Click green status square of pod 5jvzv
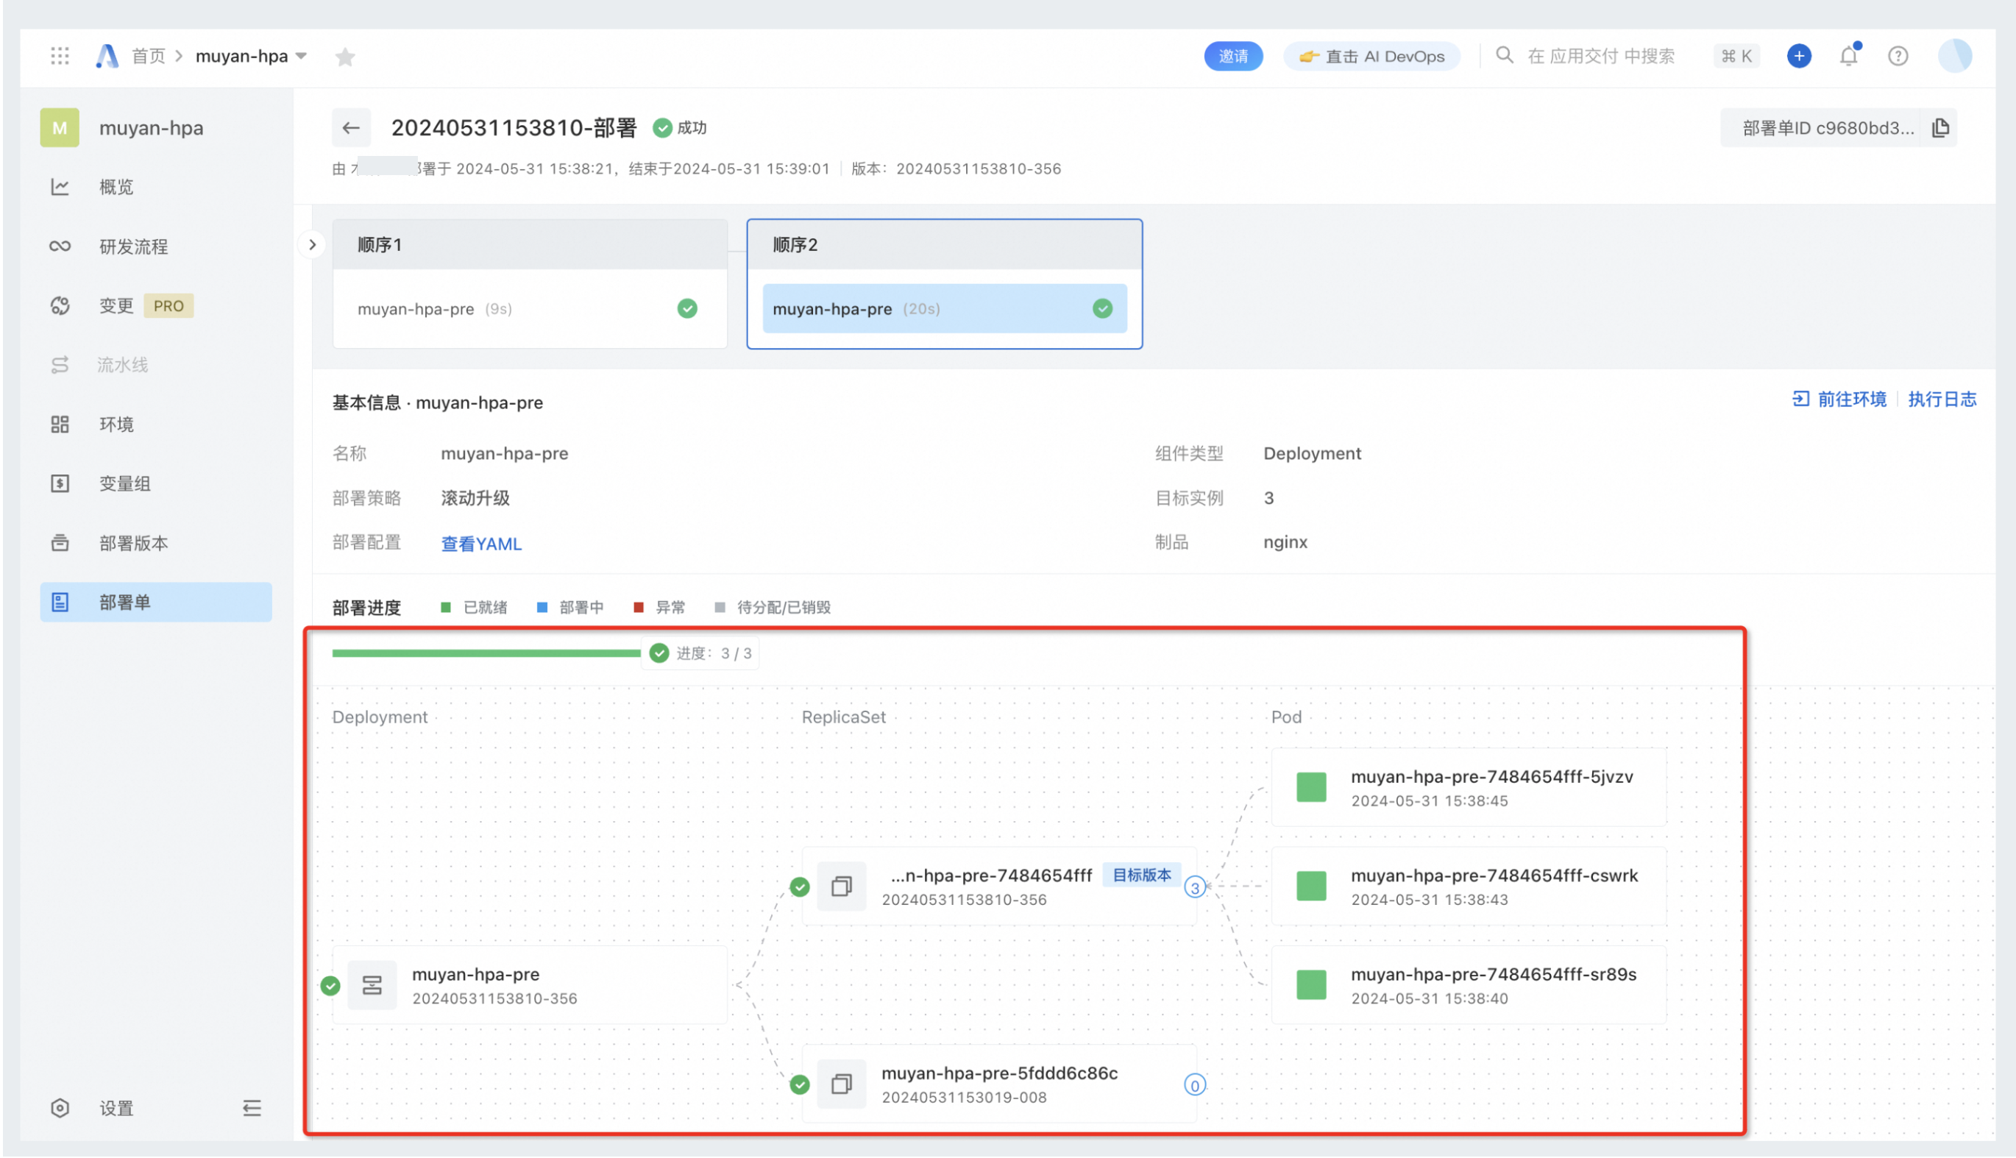Image resolution: width=2016 pixels, height=1158 pixels. 1310,787
